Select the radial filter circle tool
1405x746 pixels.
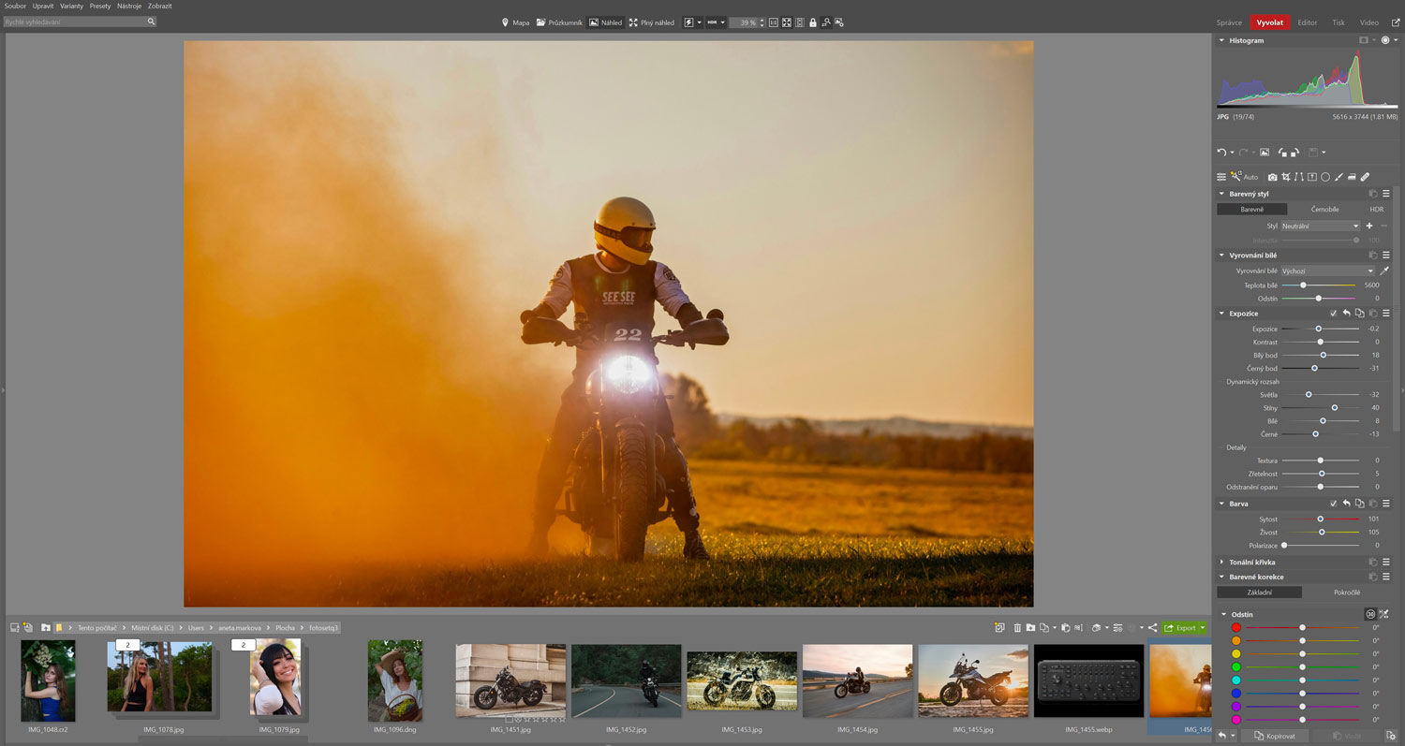coord(1325,177)
